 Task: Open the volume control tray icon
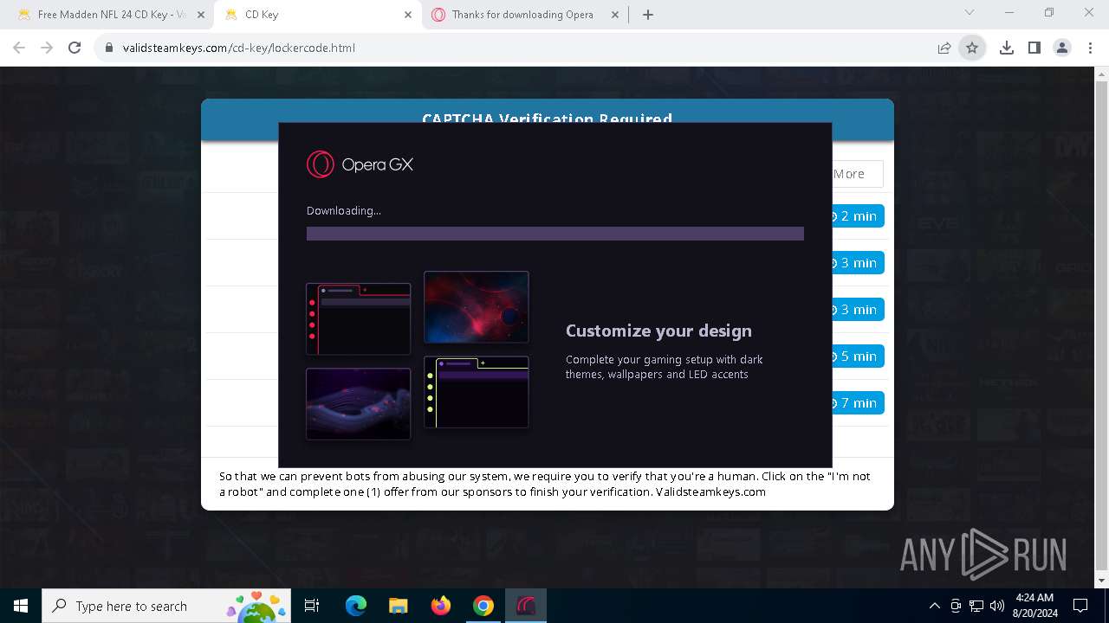click(x=997, y=606)
